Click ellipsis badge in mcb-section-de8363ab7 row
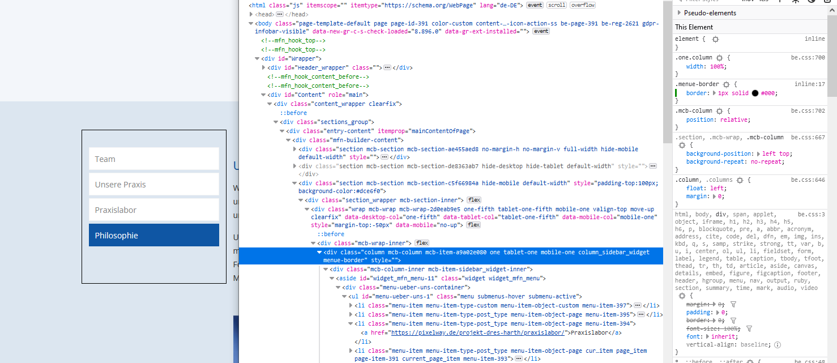The width and height of the screenshot is (837, 363). [652, 166]
